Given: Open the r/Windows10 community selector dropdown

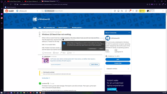Looking at the screenshot, I should pyautogui.click(x=27, y=11).
